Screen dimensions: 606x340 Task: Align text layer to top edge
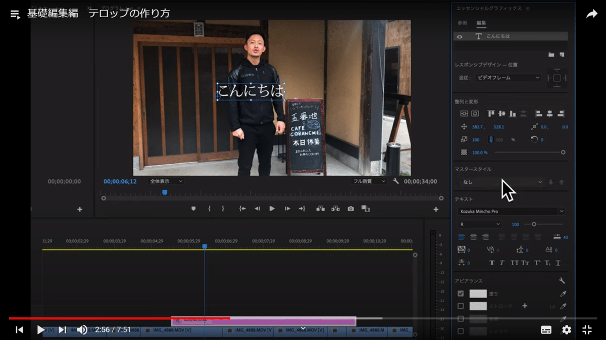click(x=491, y=114)
